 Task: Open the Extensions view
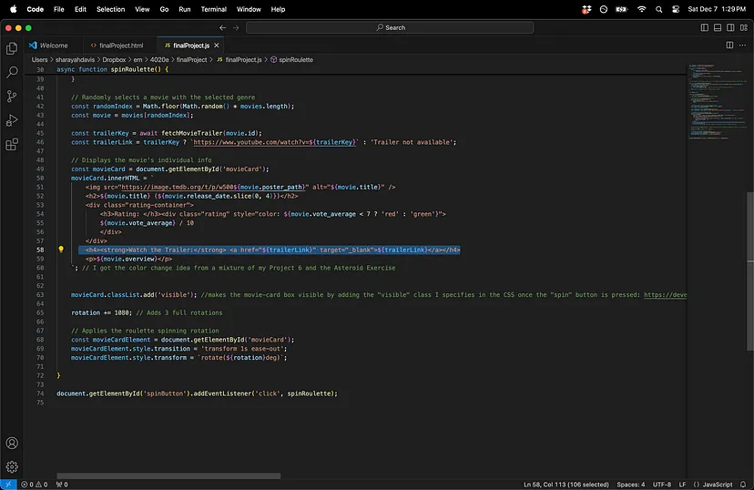(12, 144)
